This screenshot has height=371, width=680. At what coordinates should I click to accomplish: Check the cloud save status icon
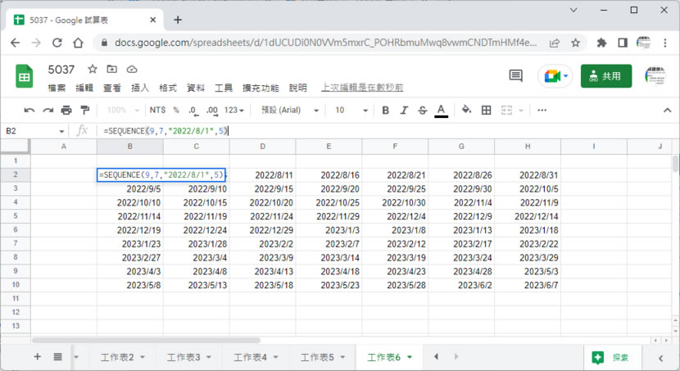click(x=132, y=70)
